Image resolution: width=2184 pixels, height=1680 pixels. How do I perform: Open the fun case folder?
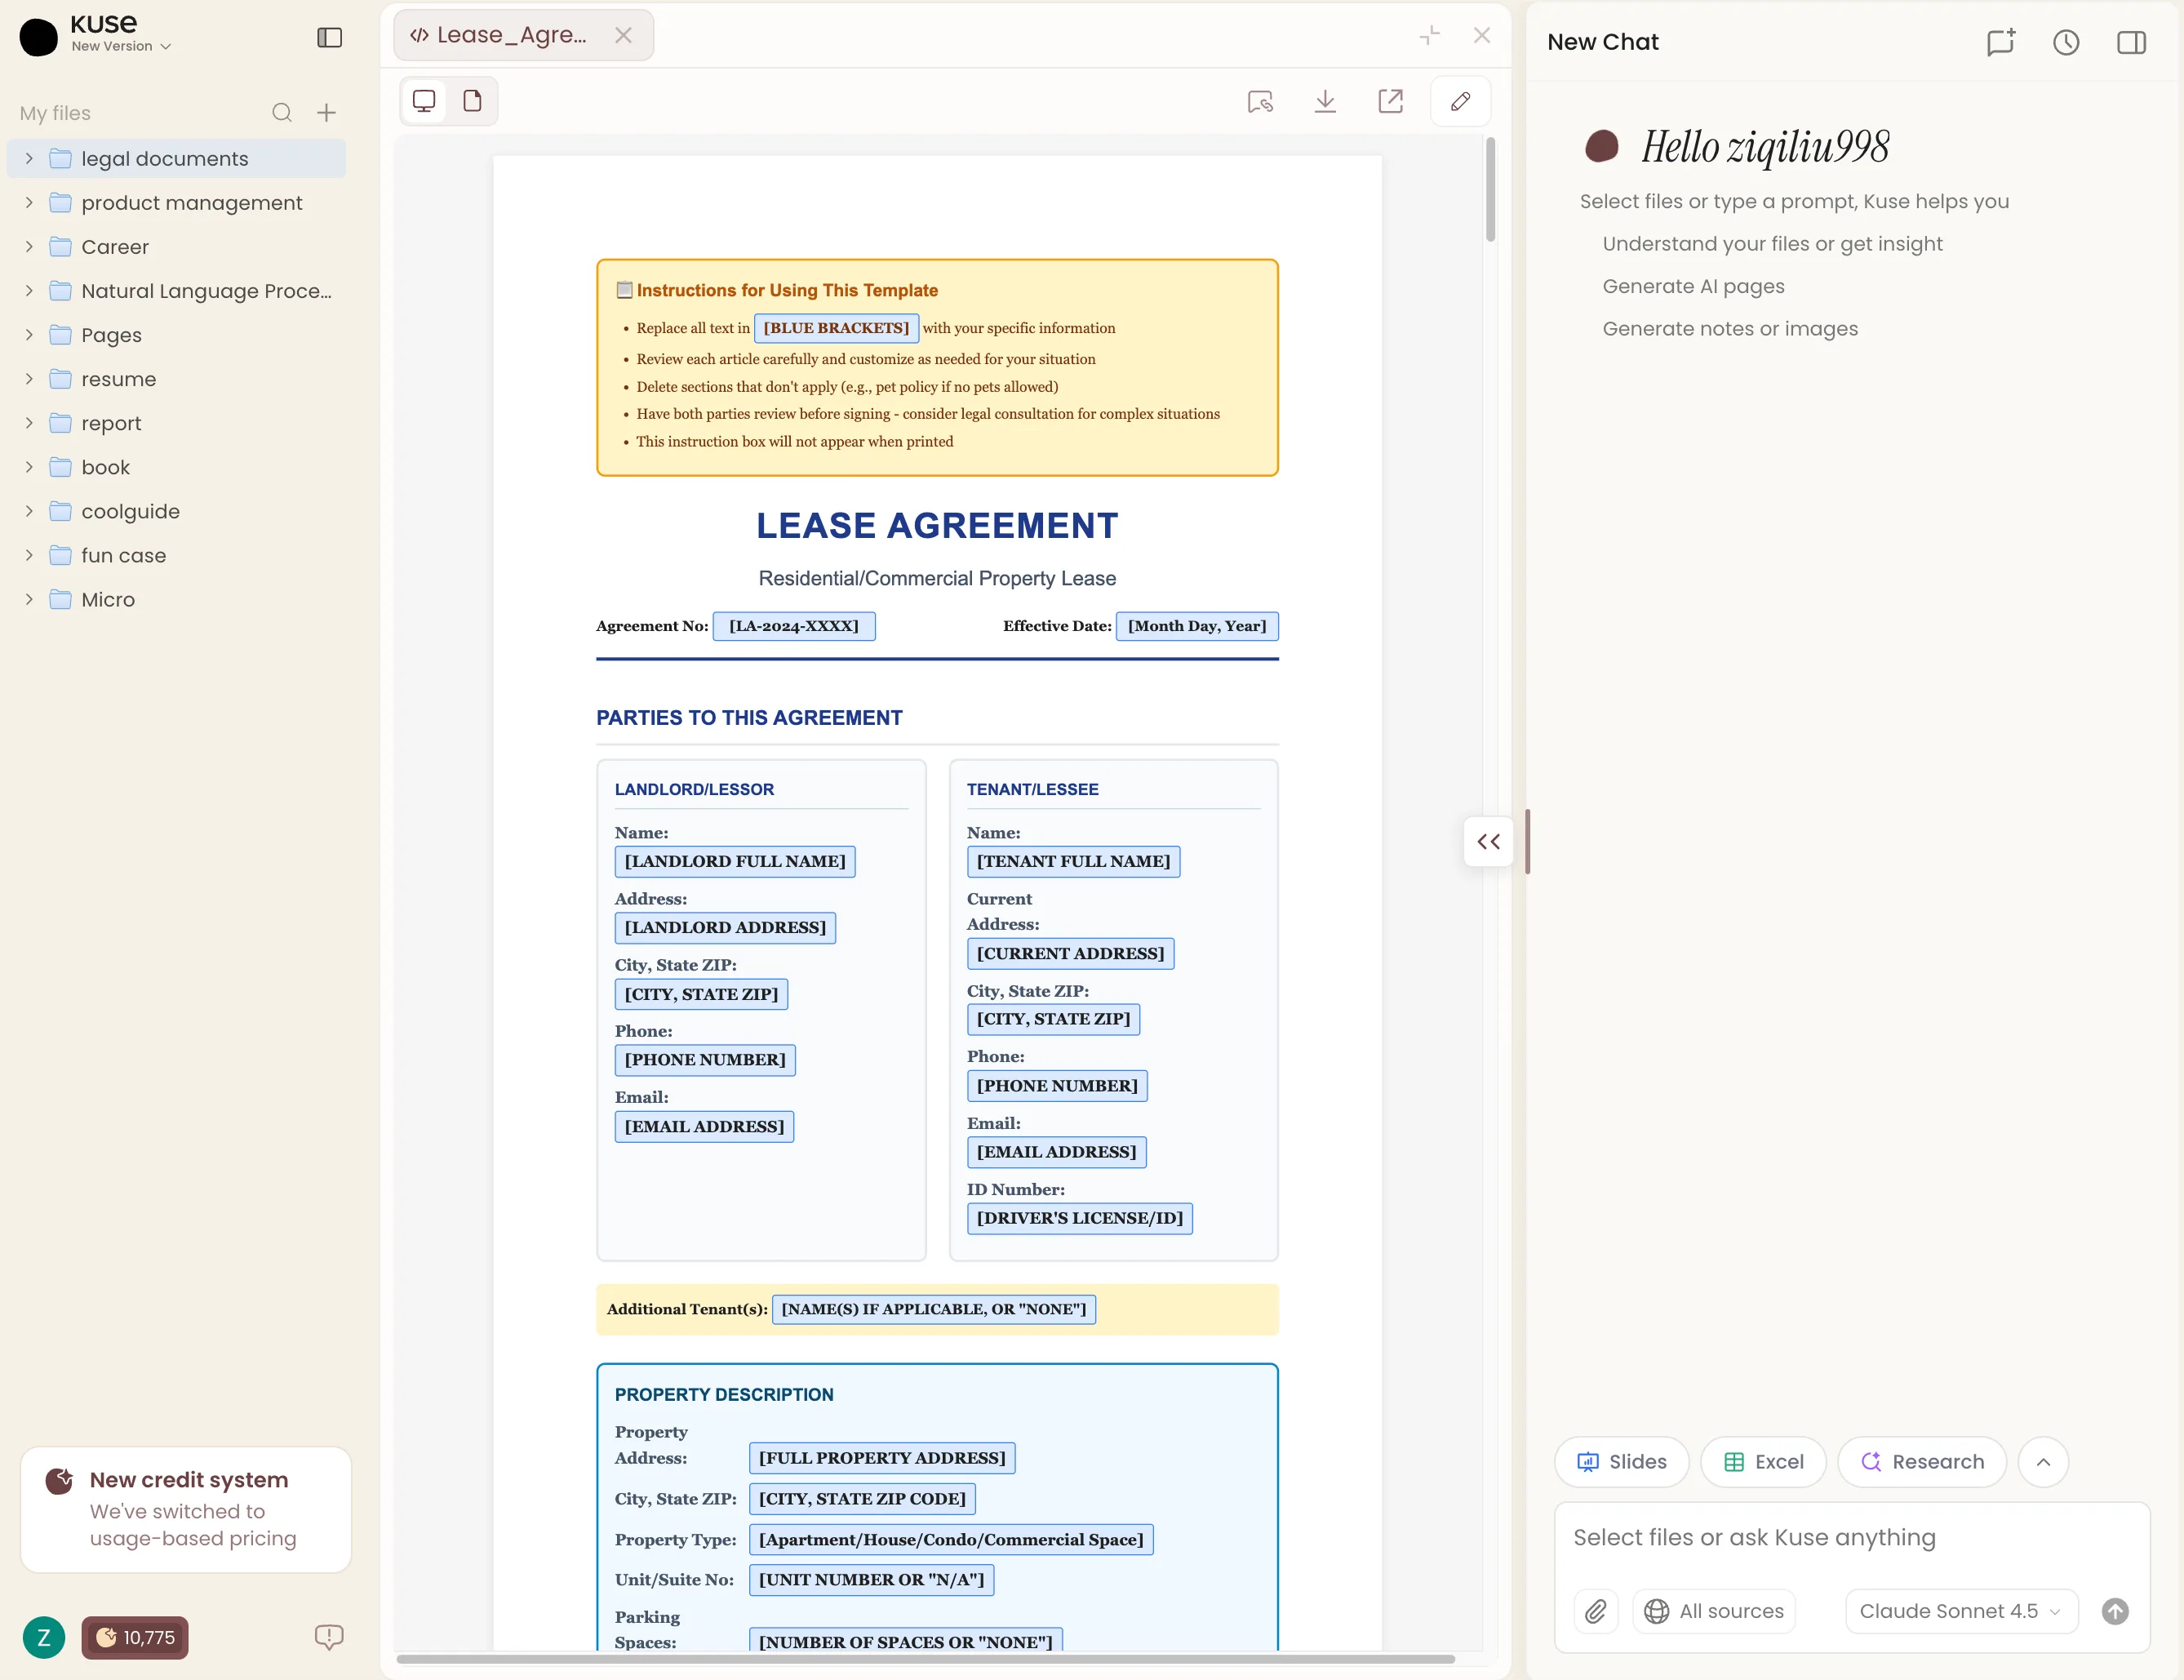[x=176, y=555]
